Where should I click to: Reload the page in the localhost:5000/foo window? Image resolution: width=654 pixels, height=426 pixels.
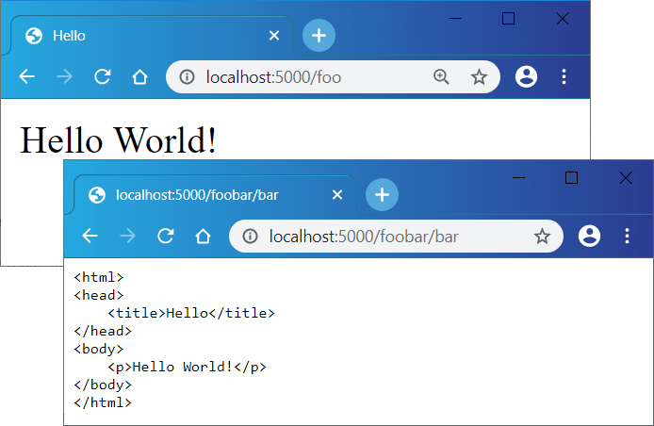tap(102, 76)
